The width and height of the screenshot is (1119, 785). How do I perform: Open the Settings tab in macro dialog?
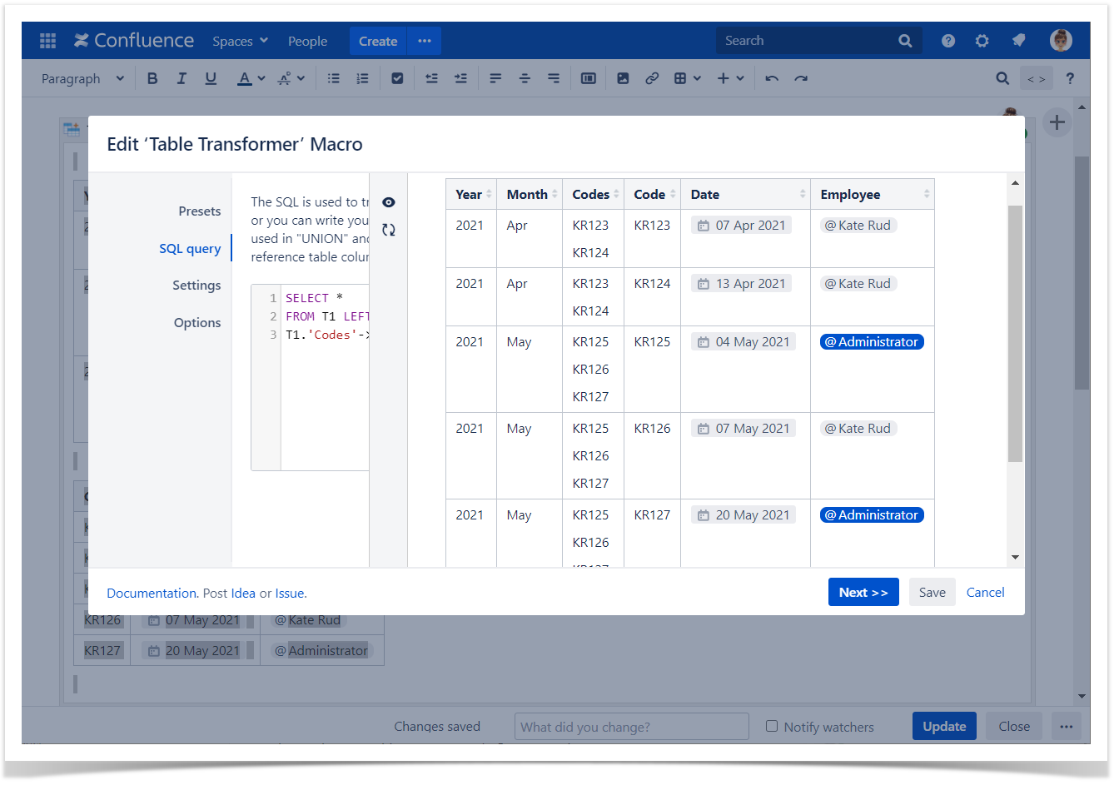(x=196, y=286)
